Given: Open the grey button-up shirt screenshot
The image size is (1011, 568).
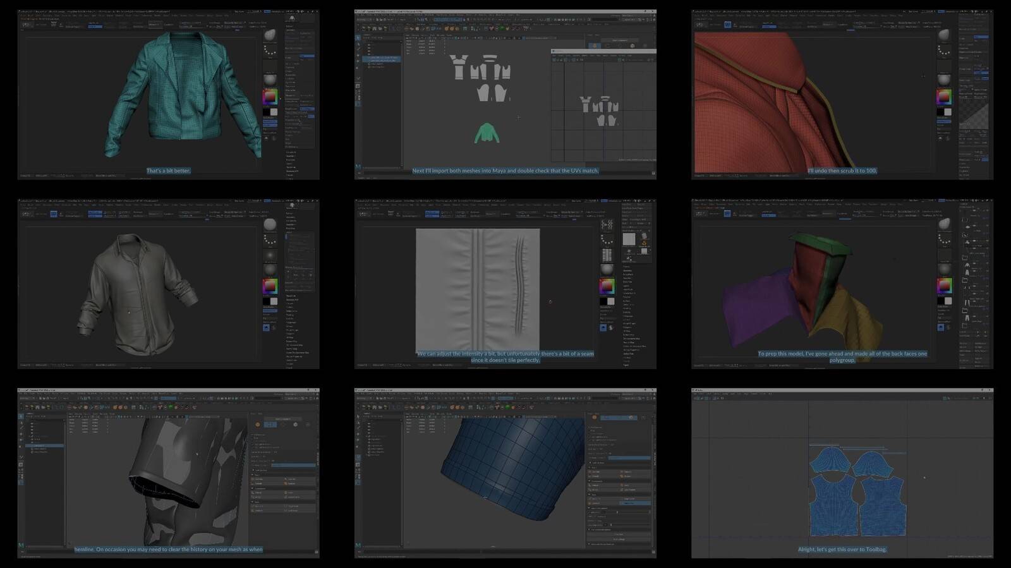Looking at the screenshot, I should (168, 284).
